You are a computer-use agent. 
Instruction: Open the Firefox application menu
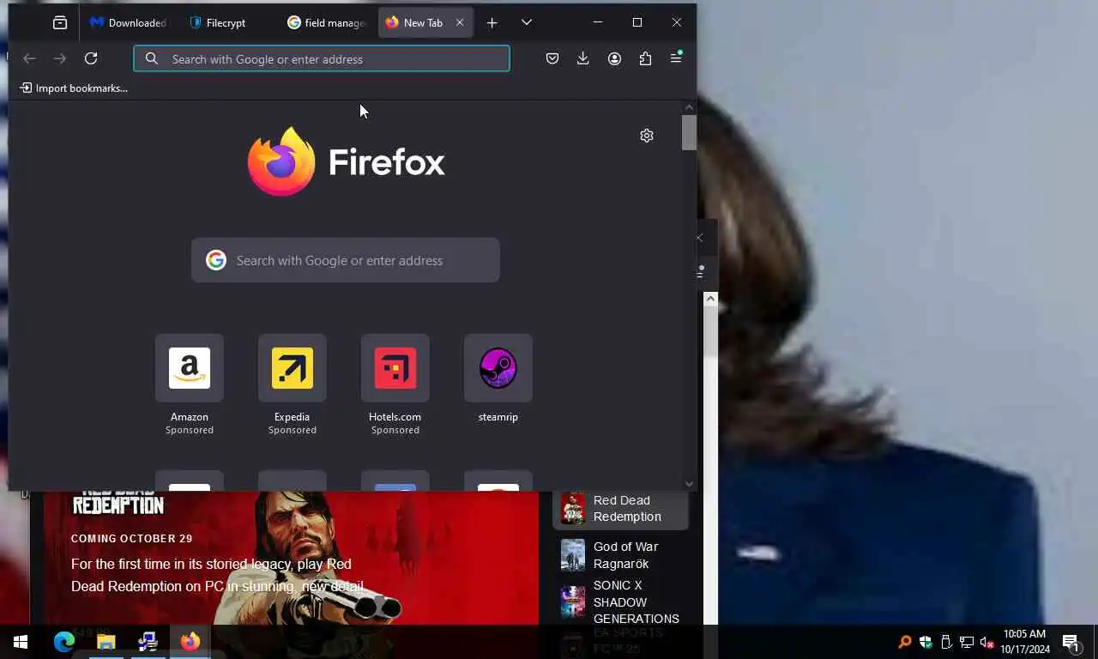pyautogui.click(x=676, y=58)
